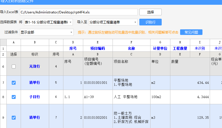222x128 pixels.
Task: Click the Excel file path input field
Action: click(79, 12)
